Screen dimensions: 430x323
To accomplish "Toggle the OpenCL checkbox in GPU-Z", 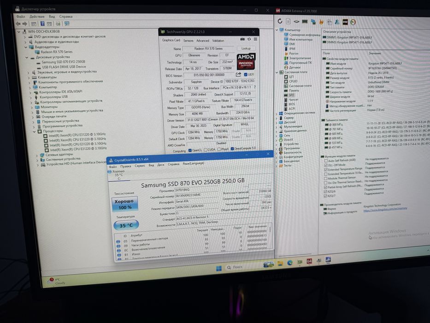I will click(190, 150).
